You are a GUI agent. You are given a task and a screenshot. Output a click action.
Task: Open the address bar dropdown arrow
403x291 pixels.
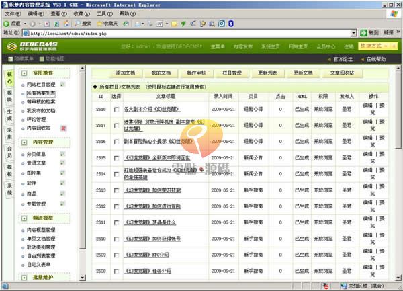[x=354, y=33]
